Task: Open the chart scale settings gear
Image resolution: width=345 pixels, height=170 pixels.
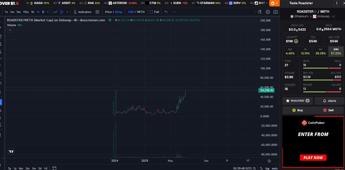Action: click(x=269, y=161)
